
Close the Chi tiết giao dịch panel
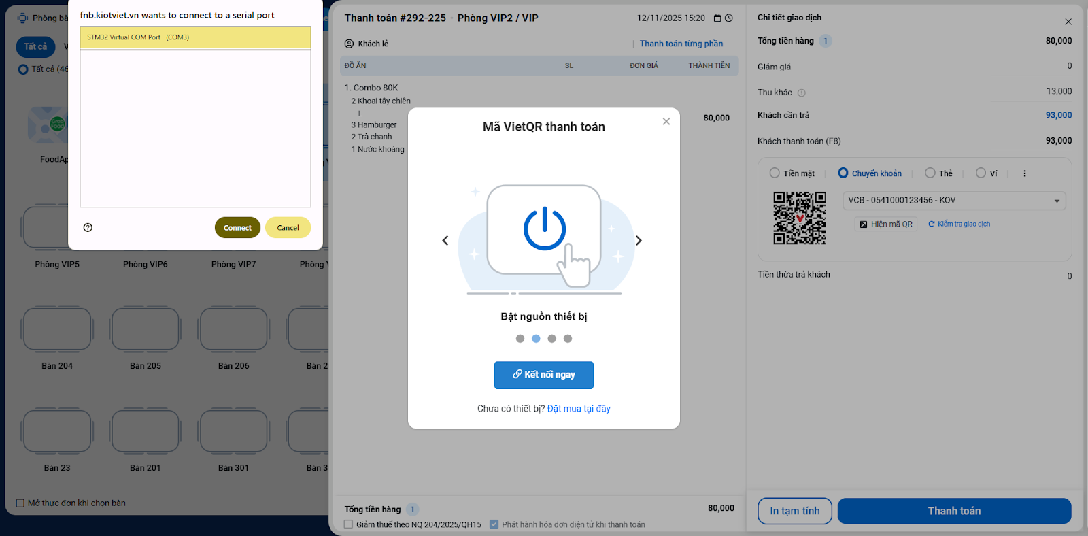[x=1068, y=22]
